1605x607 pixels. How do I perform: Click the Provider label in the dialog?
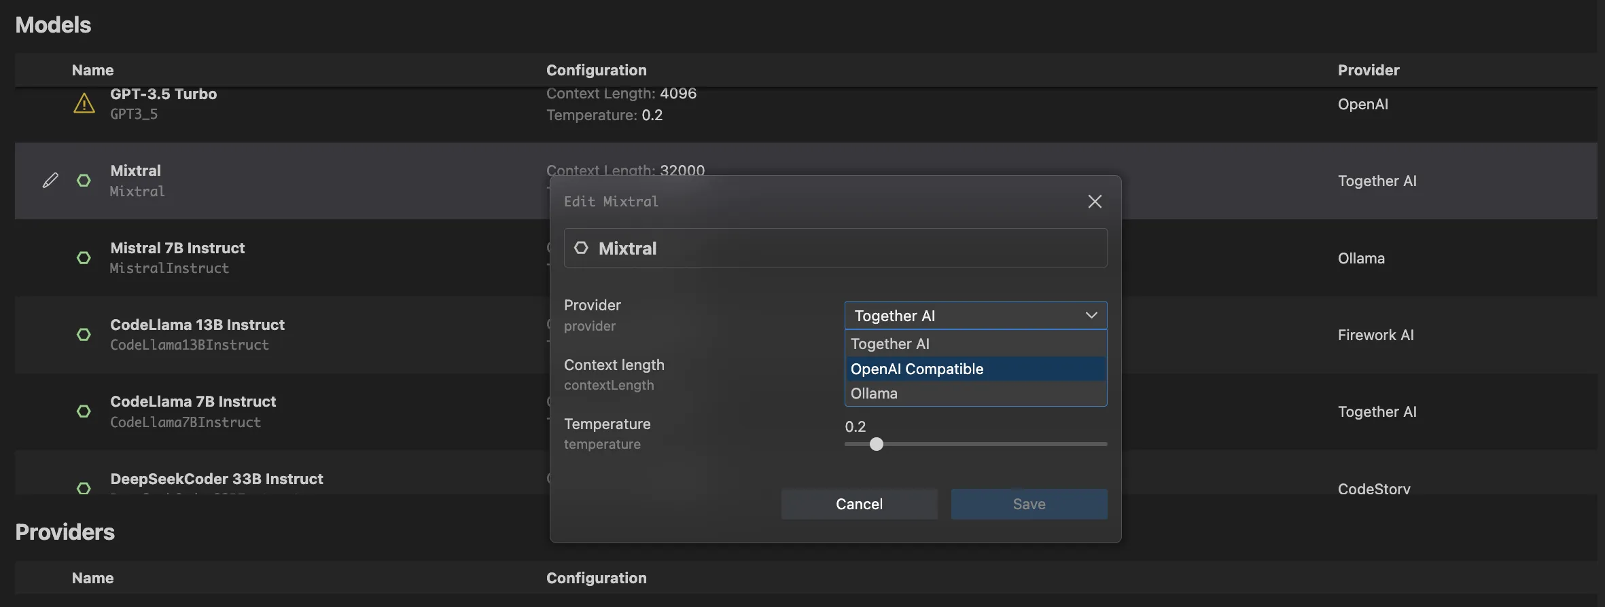coord(593,305)
